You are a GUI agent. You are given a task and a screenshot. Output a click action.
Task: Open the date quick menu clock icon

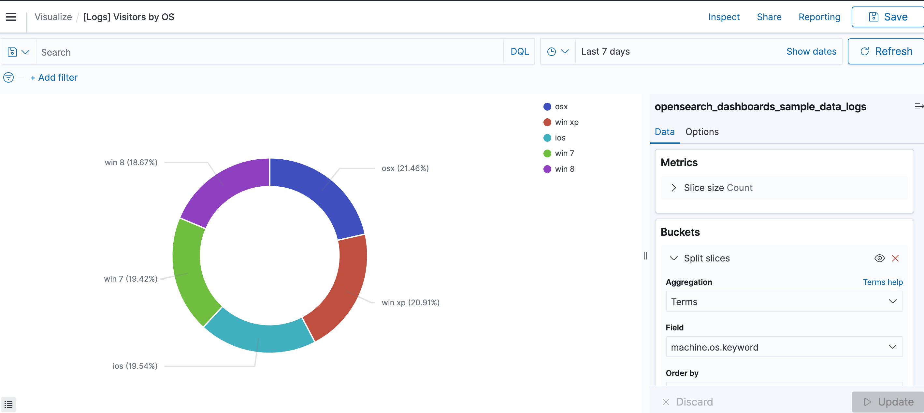558,51
